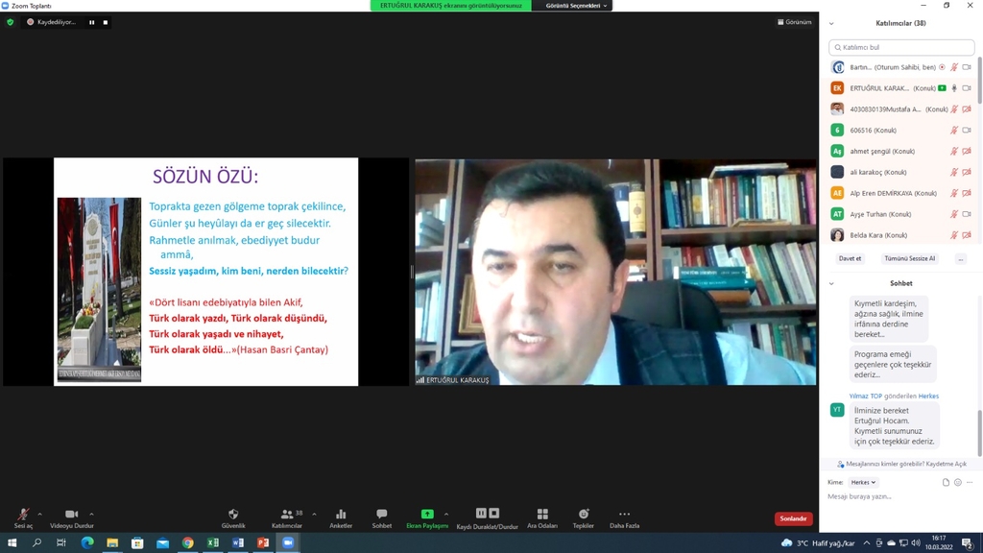Click the participants list scrollbar
The height and width of the screenshot is (553, 983).
979,82
